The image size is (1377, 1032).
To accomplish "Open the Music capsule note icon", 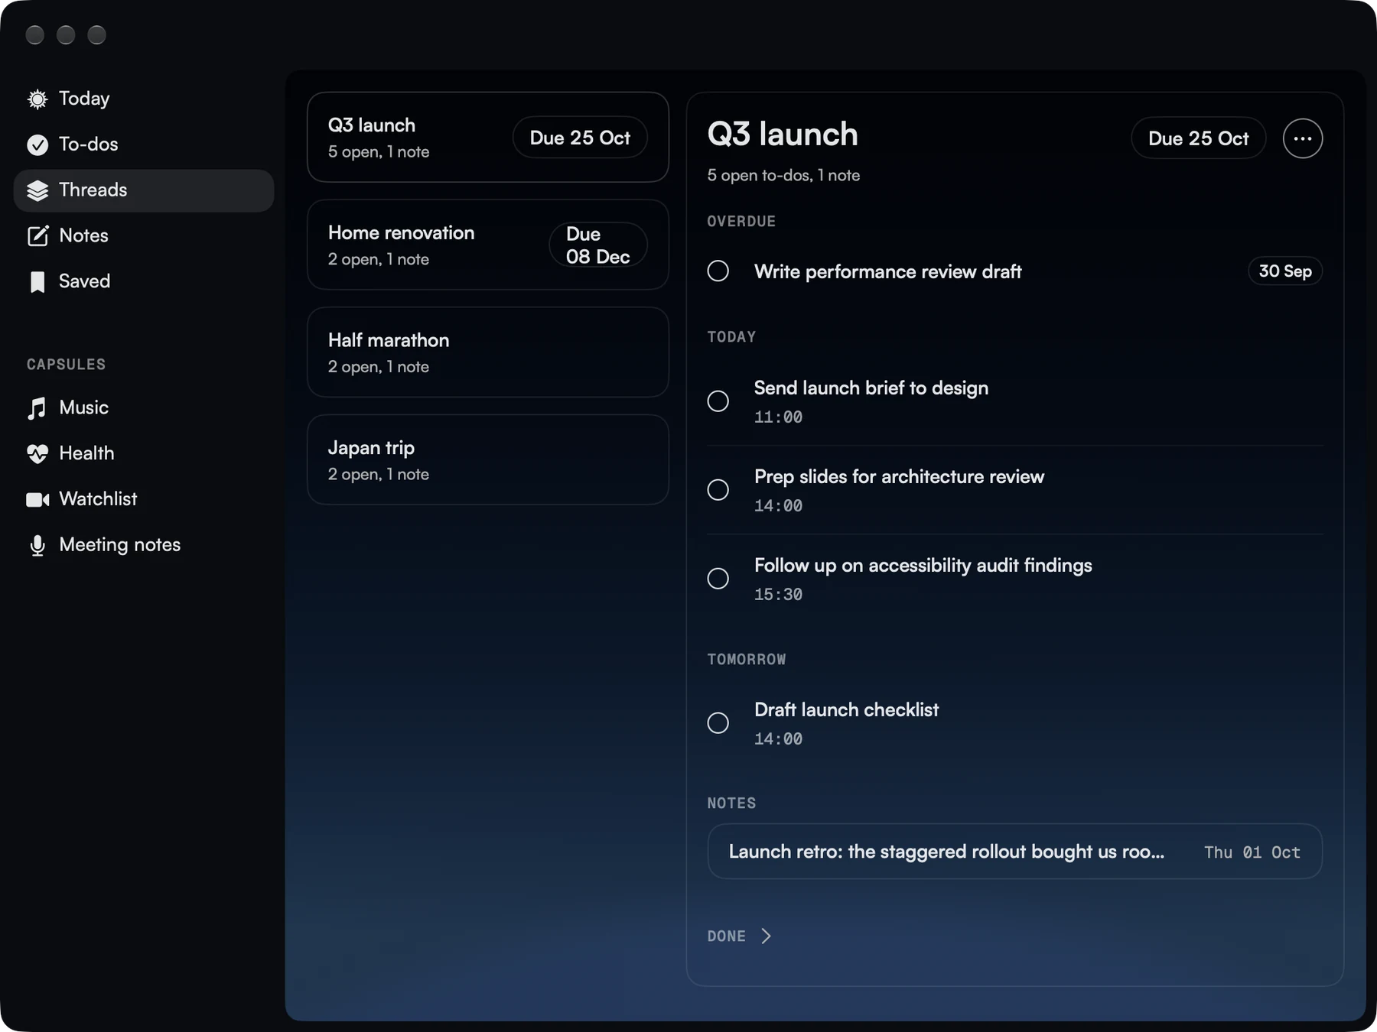I will (x=37, y=408).
